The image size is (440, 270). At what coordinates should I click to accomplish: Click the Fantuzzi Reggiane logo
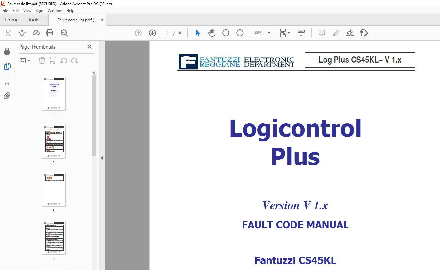pos(236,61)
